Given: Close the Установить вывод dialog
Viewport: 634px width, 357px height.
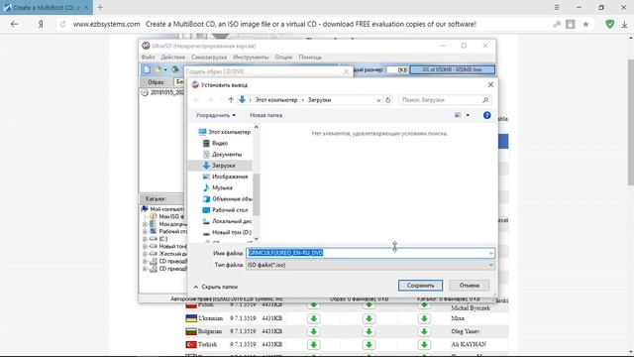Looking at the screenshot, I should [x=490, y=84].
